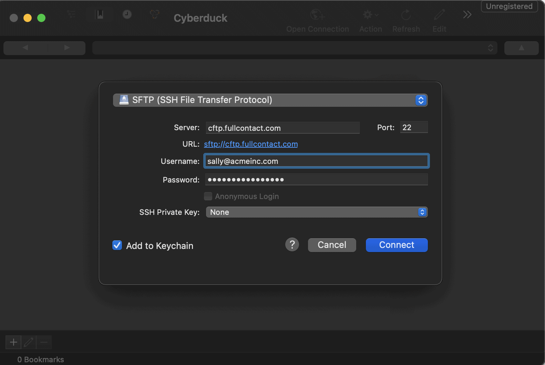
Task: Open the SSH Private Key dropdown
Action: [316, 212]
